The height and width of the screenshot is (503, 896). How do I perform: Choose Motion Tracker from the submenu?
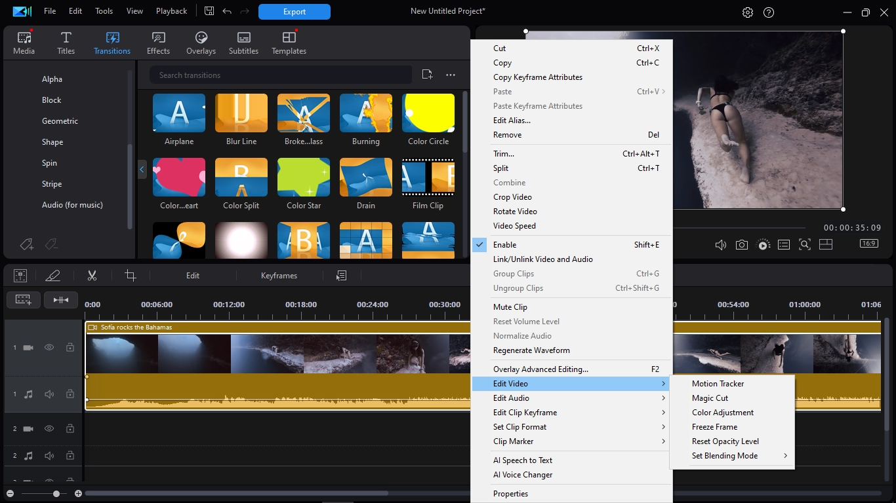718,384
